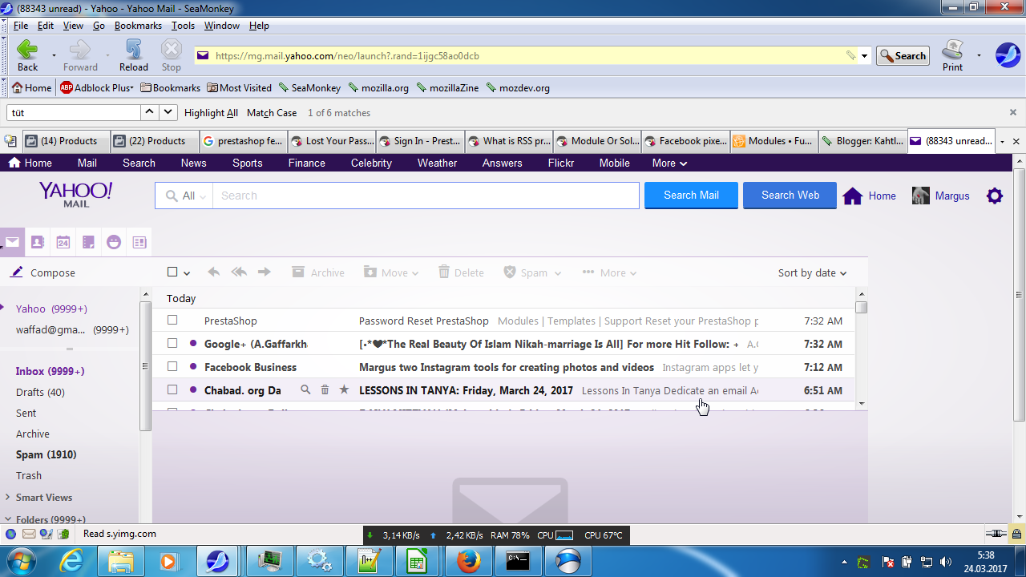Select the Google+ message checkbox
The image size is (1026, 577).
click(x=172, y=344)
